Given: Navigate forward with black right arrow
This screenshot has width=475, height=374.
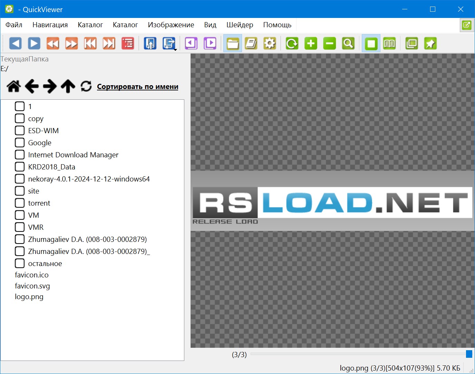Looking at the screenshot, I should pos(50,86).
